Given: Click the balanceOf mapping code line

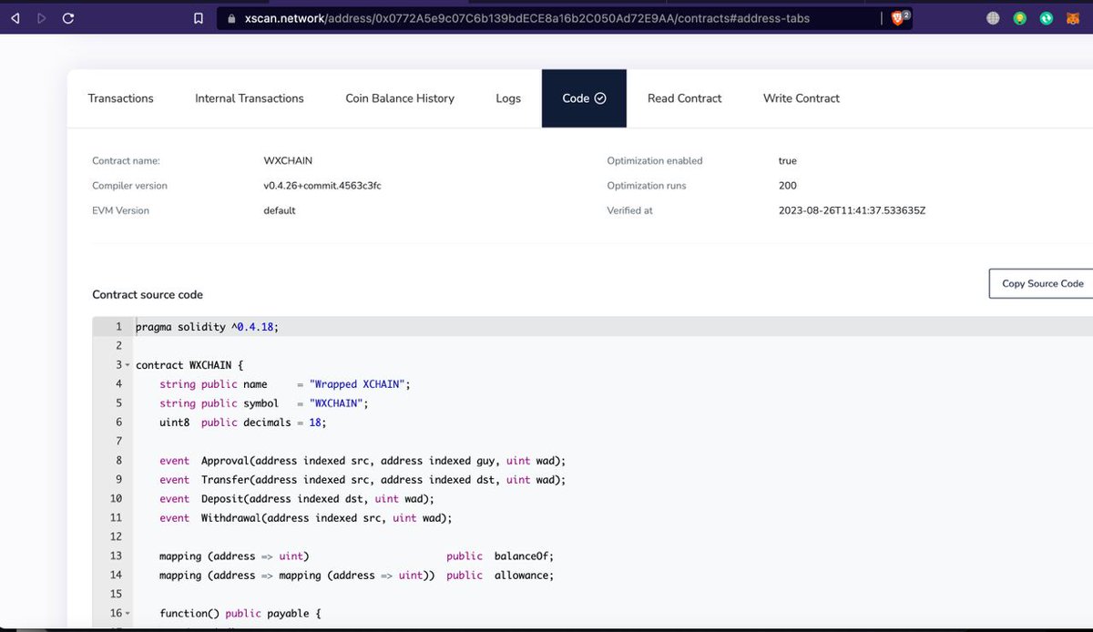Looking at the screenshot, I should click(356, 556).
